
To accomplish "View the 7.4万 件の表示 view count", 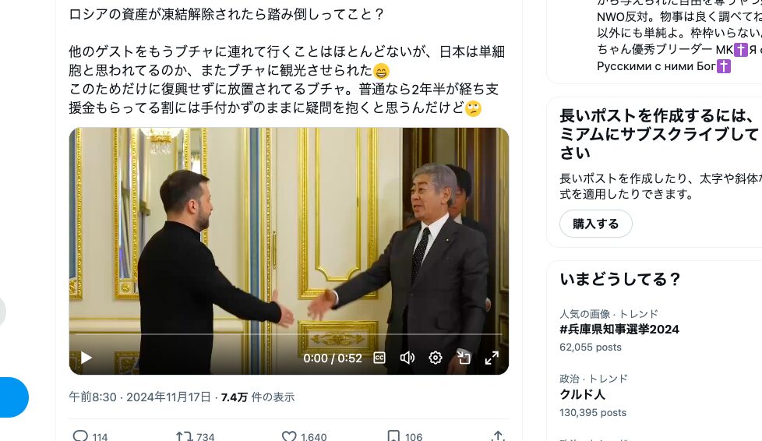I will [x=258, y=397].
